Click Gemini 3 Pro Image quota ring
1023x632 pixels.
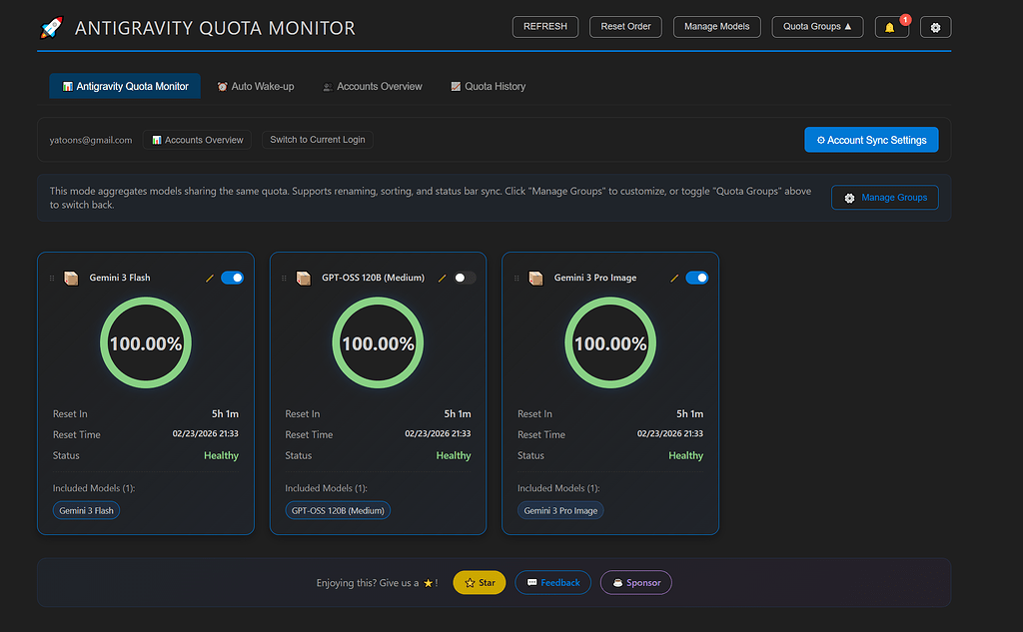(x=610, y=343)
